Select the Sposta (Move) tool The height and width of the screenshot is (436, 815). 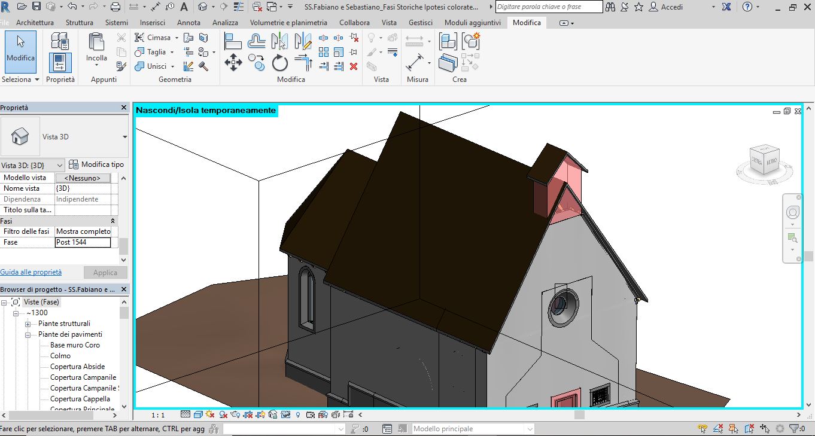point(233,62)
